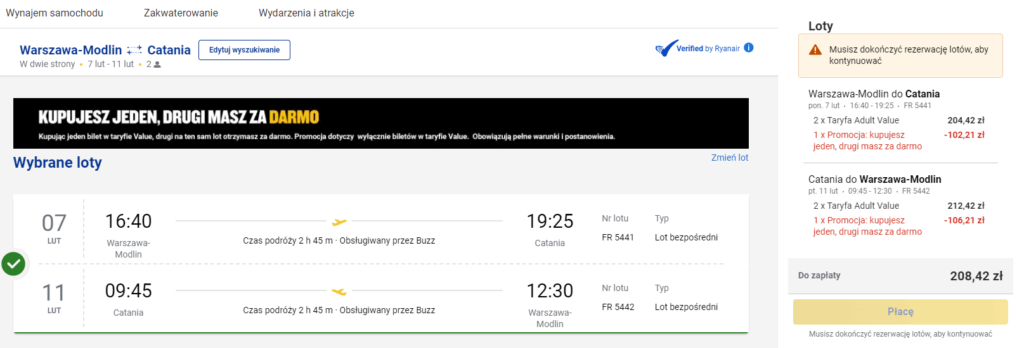The image size is (1017, 348).
Task: Click the Catania do Warszawa-Modlin summary heading
Action: tap(874, 179)
